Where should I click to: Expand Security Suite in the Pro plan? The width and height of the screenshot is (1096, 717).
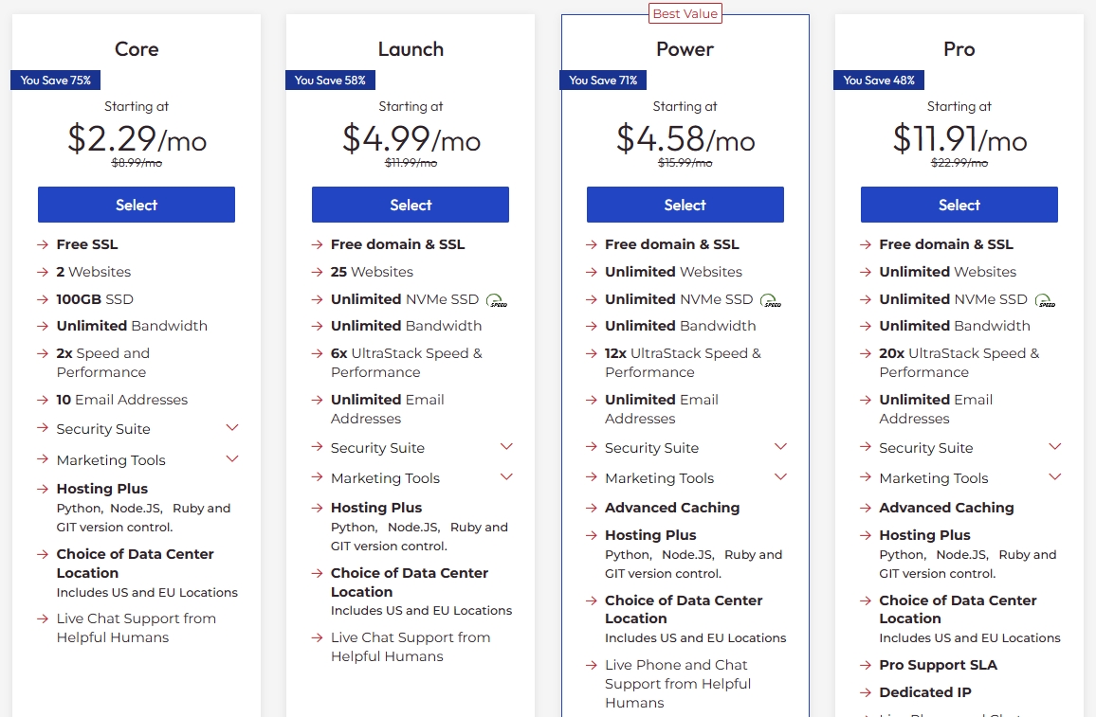(x=1054, y=447)
